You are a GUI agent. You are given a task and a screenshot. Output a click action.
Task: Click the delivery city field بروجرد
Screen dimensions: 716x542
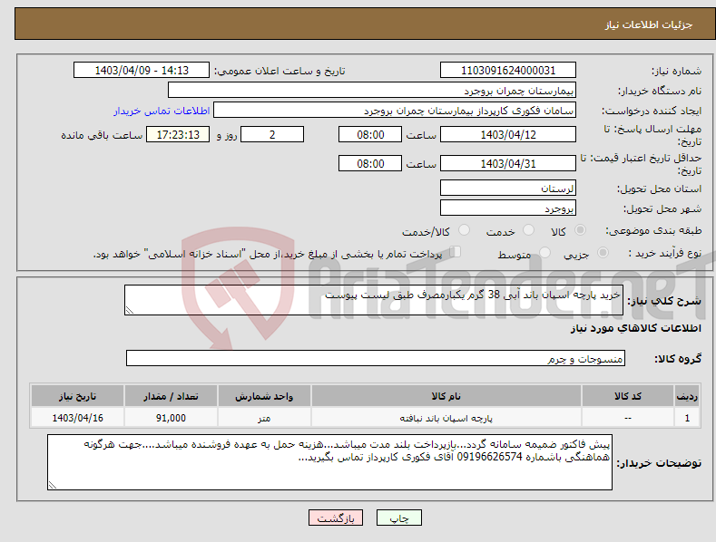pyautogui.click(x=508, y=208)
